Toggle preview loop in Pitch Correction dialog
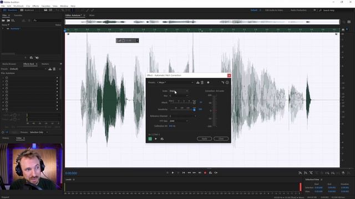355x199 pixels. 162,139
